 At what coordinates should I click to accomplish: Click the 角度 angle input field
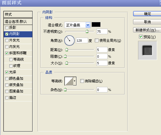pos(82,41)
